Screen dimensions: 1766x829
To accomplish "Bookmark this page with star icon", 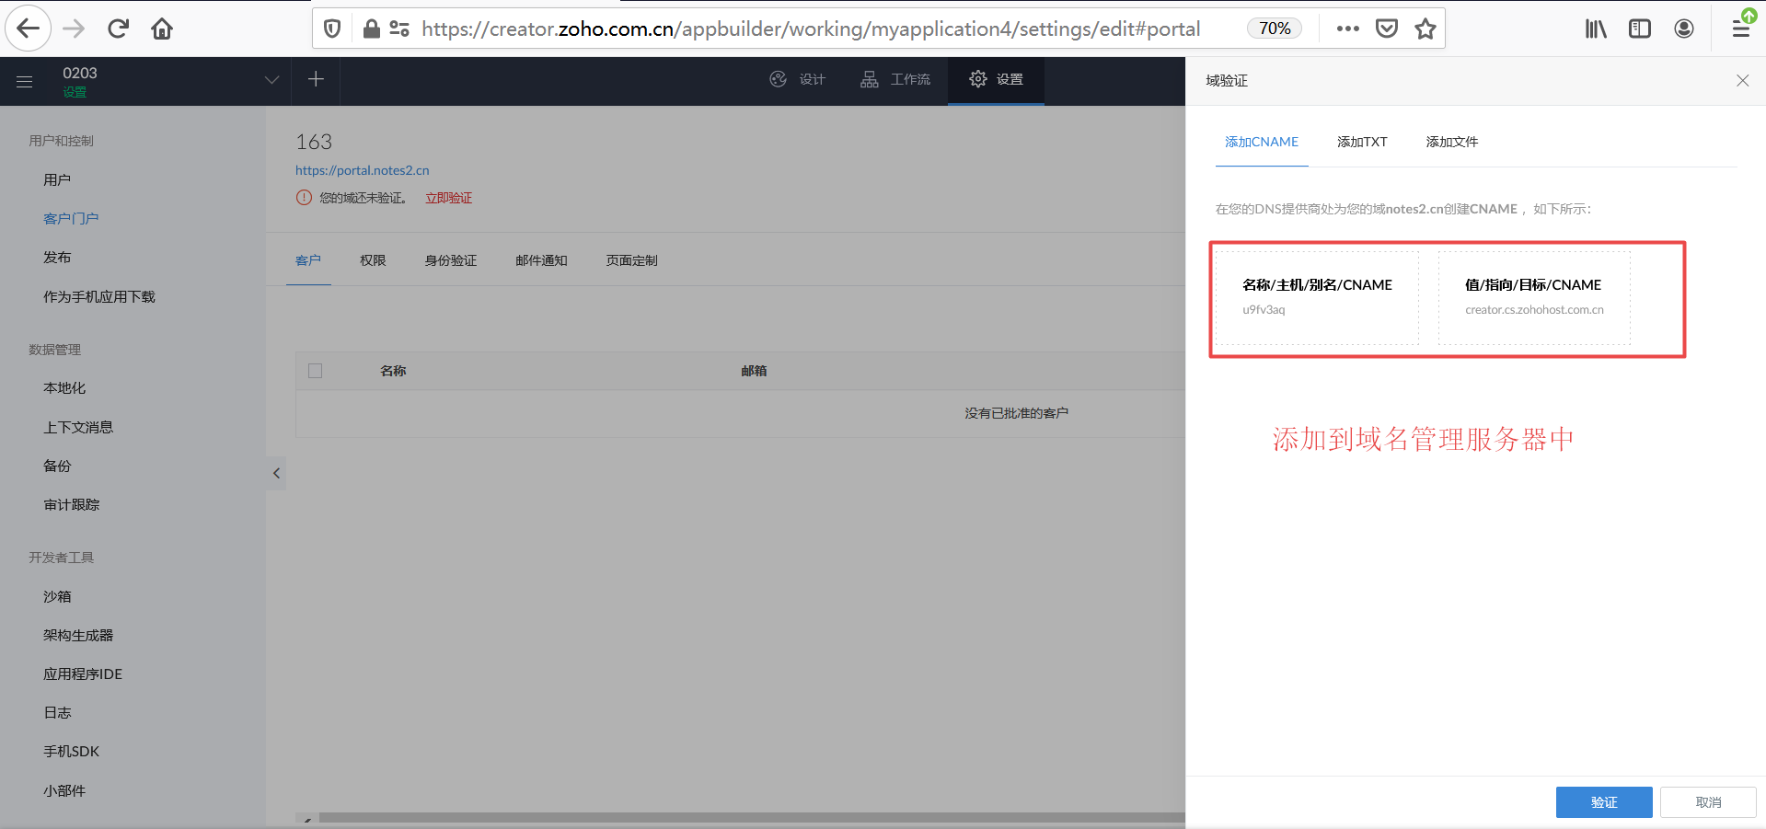I will 1425,29.
